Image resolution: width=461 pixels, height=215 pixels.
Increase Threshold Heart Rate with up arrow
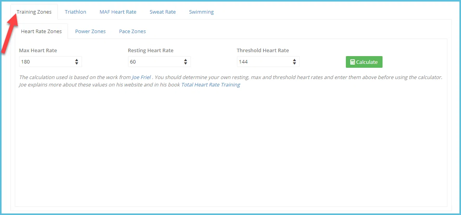click(294, 60)
